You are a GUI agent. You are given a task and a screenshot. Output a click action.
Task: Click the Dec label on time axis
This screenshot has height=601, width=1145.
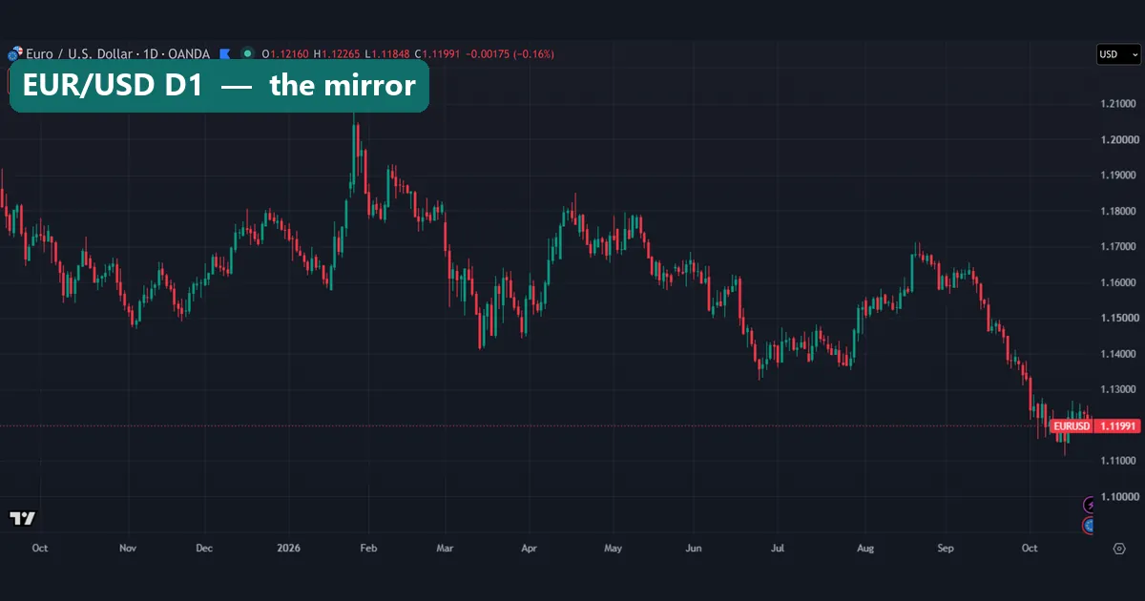pyautogui.click(x=203, y=549)
